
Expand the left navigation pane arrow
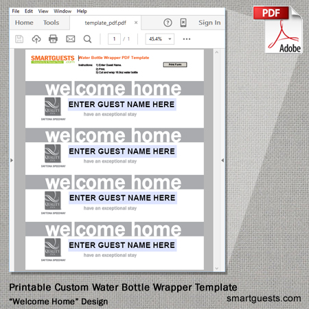pyautogui.click(x=12, y=160)
